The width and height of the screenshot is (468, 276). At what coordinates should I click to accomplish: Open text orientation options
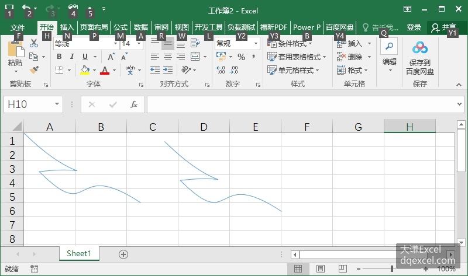tap(186, 70)
